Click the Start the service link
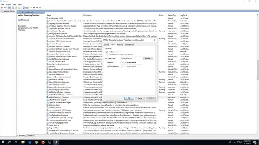The width and height of the screenshot is (259, 145). pos(19,20)
